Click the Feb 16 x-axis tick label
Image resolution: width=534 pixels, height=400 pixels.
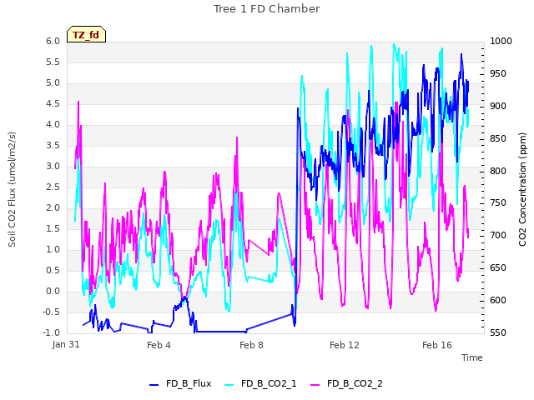[437, 345]
